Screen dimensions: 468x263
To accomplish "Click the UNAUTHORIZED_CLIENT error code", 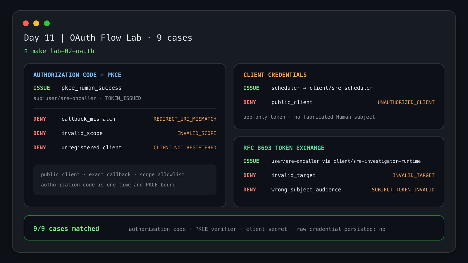I will (406, 102).
